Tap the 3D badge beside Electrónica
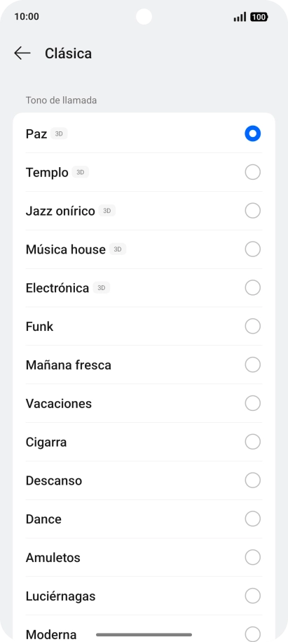288x642 pixels. coord(102,288)
